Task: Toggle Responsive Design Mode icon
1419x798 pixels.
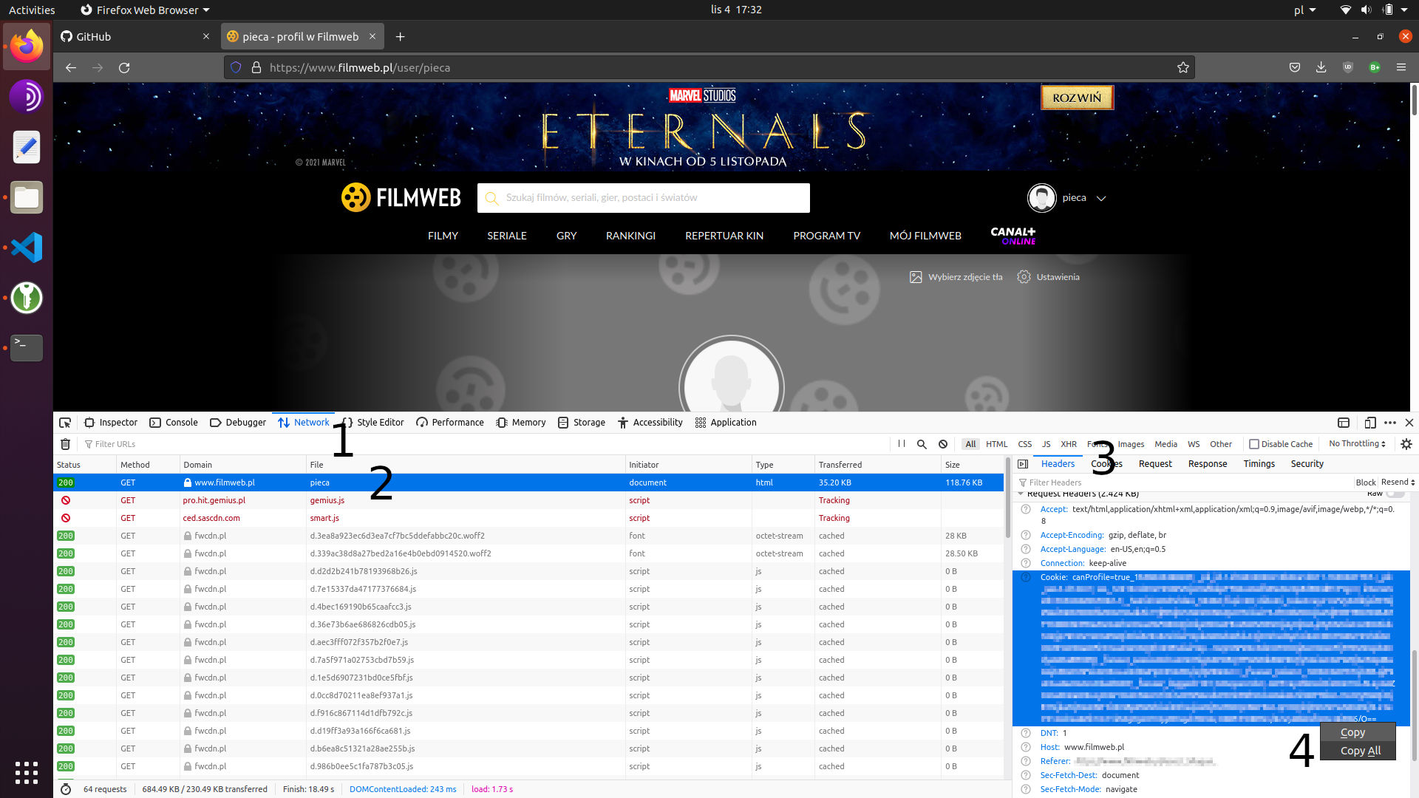Action: pyautogui.click(x=1369, y=423)
